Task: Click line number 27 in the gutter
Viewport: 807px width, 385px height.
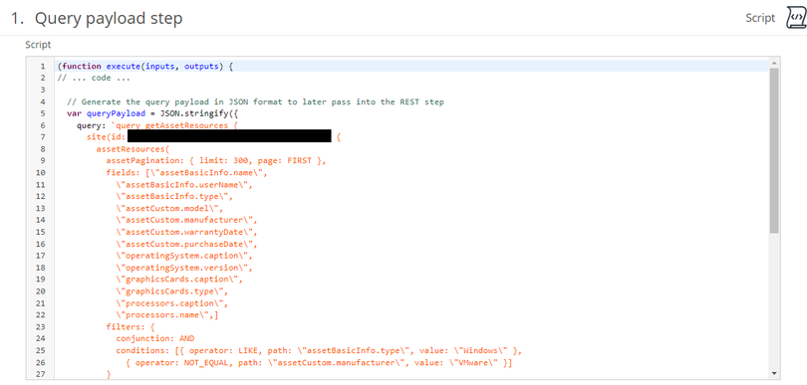Action: pyautogui.click(x=41, y=374)
